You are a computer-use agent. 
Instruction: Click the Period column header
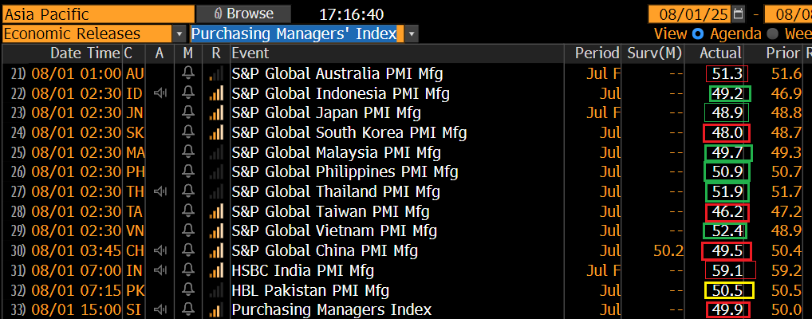(597, 53)
